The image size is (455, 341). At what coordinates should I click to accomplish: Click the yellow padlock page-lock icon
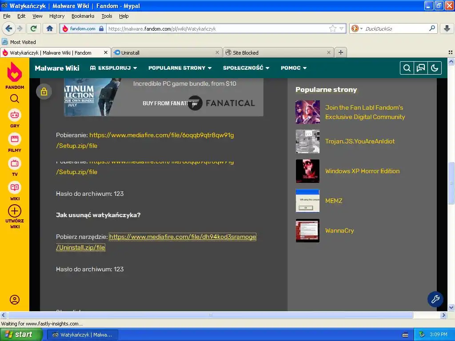coord(44,91)
